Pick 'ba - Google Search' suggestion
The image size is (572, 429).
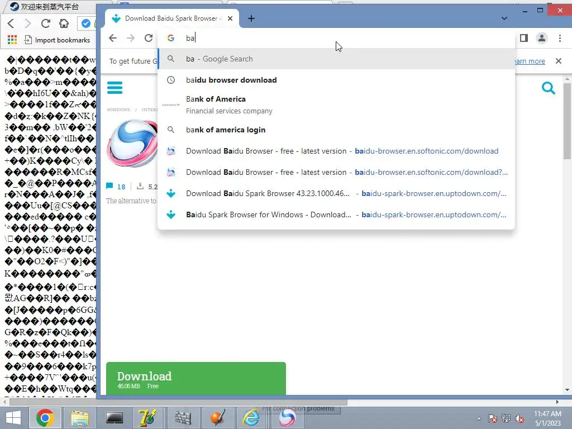336,59
